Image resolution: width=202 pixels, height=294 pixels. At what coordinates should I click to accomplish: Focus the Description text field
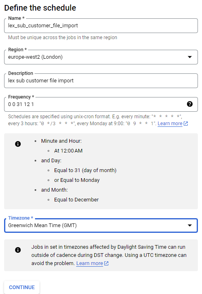pyautogui.click(x=101, y=81)
